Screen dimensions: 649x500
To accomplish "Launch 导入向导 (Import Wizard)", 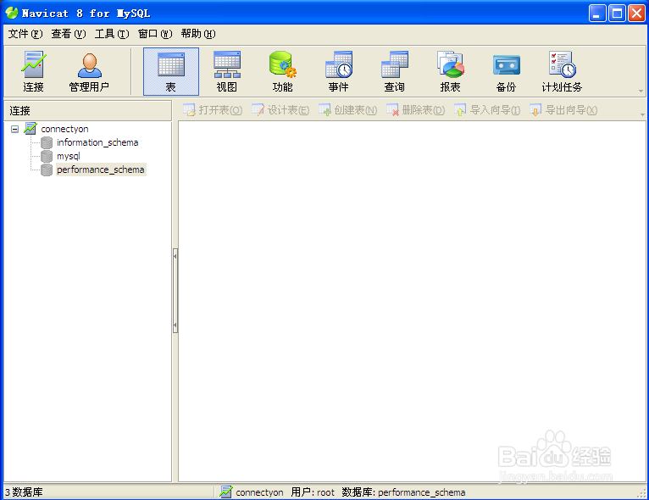I will click(487, 110).
